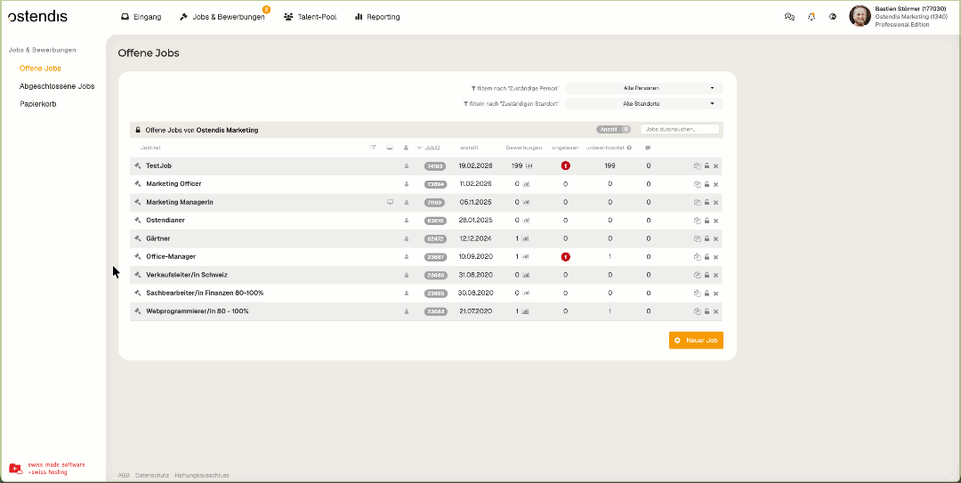Click the orange 'Neuer Job' button
Image resolution: width=961 pixels, height=483 pixels.
696,340
